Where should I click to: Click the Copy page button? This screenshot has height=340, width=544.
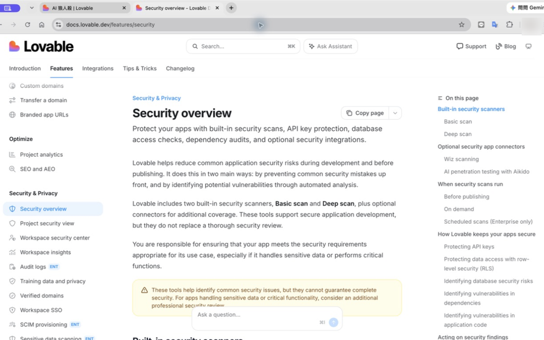tap(365, 113)
